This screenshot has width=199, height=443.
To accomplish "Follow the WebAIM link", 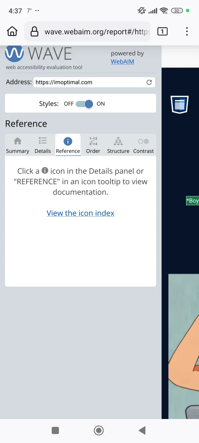I will (x=122, y=62).
